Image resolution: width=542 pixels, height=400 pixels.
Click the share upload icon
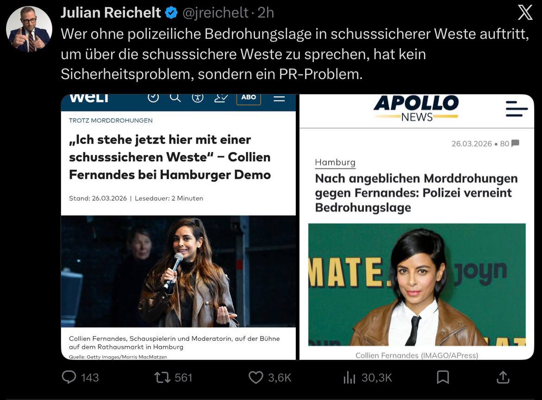(503, 377)
